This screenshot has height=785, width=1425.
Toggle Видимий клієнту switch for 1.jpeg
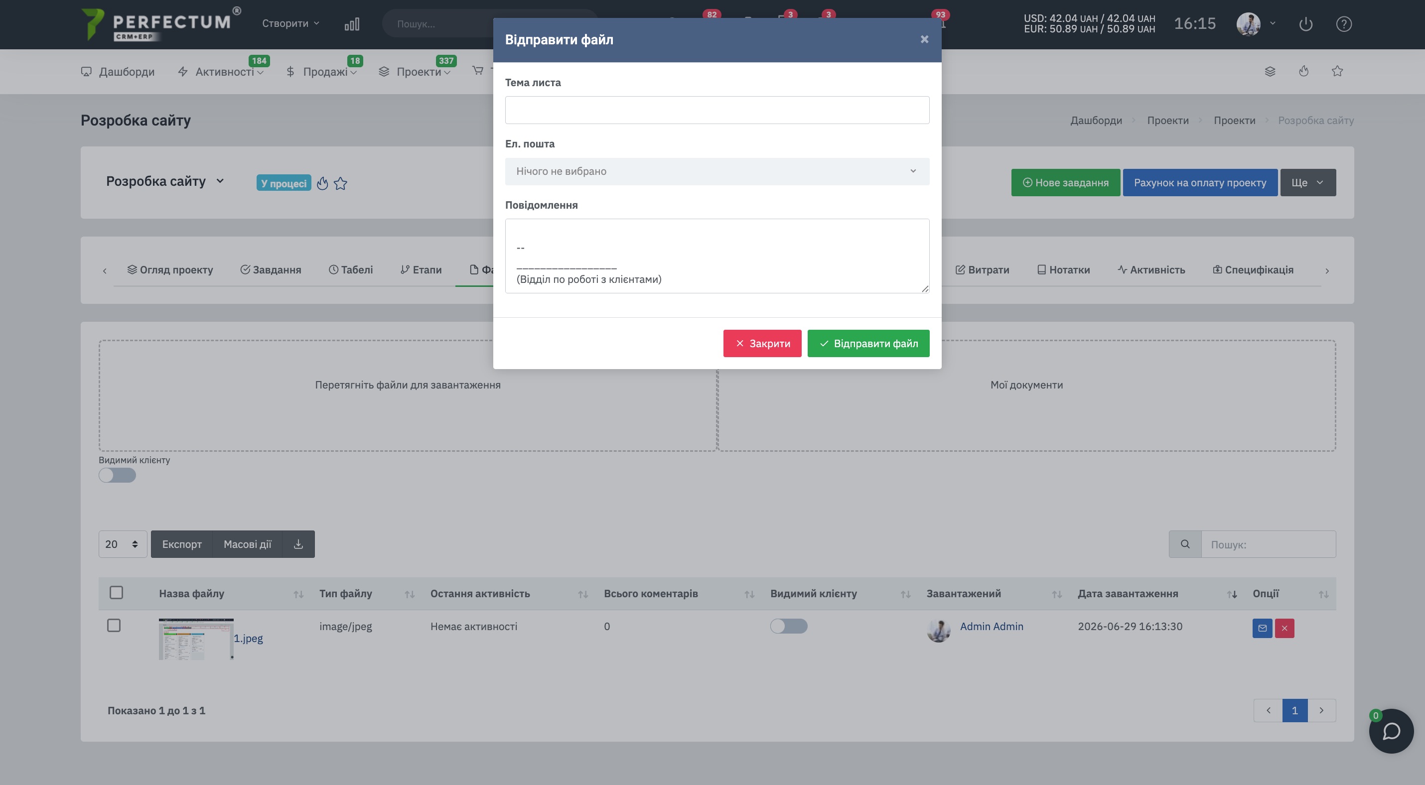(x=789, y=626)
